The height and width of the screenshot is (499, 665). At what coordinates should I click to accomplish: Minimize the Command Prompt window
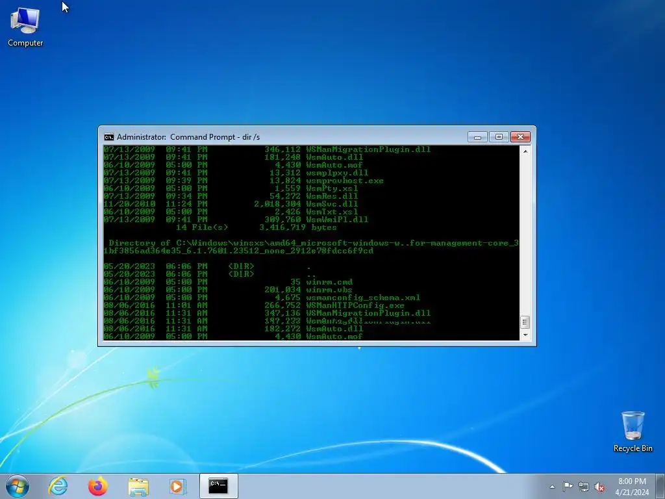(477, 136)
